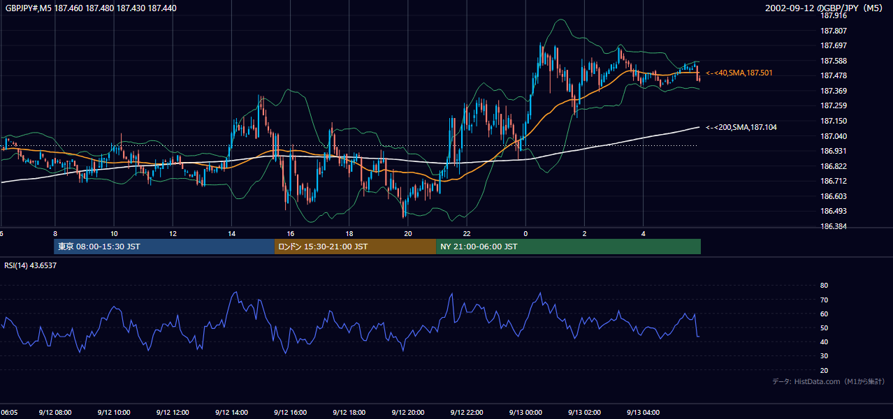Screen dimensions: 893x419
Task: Click hour marker 22 under the price chart
Action: [467, 233]
